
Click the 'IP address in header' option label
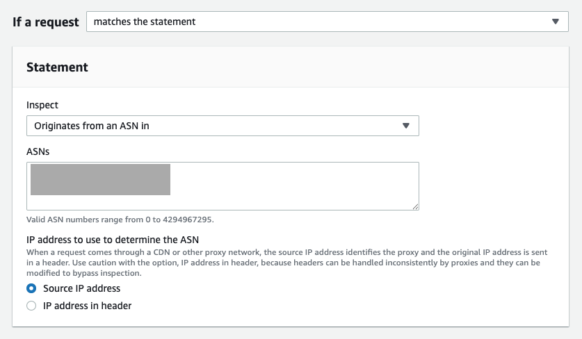click(x=87, y=306)
